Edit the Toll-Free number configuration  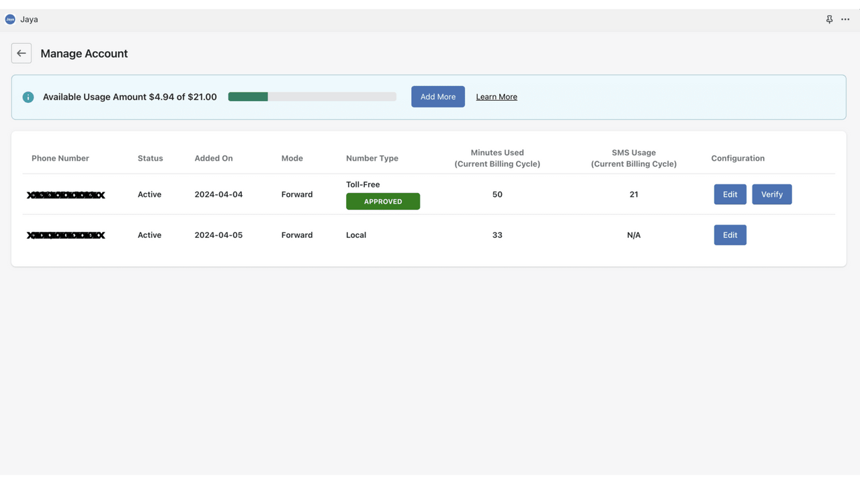pyautogui.click(x=730, y=194)
